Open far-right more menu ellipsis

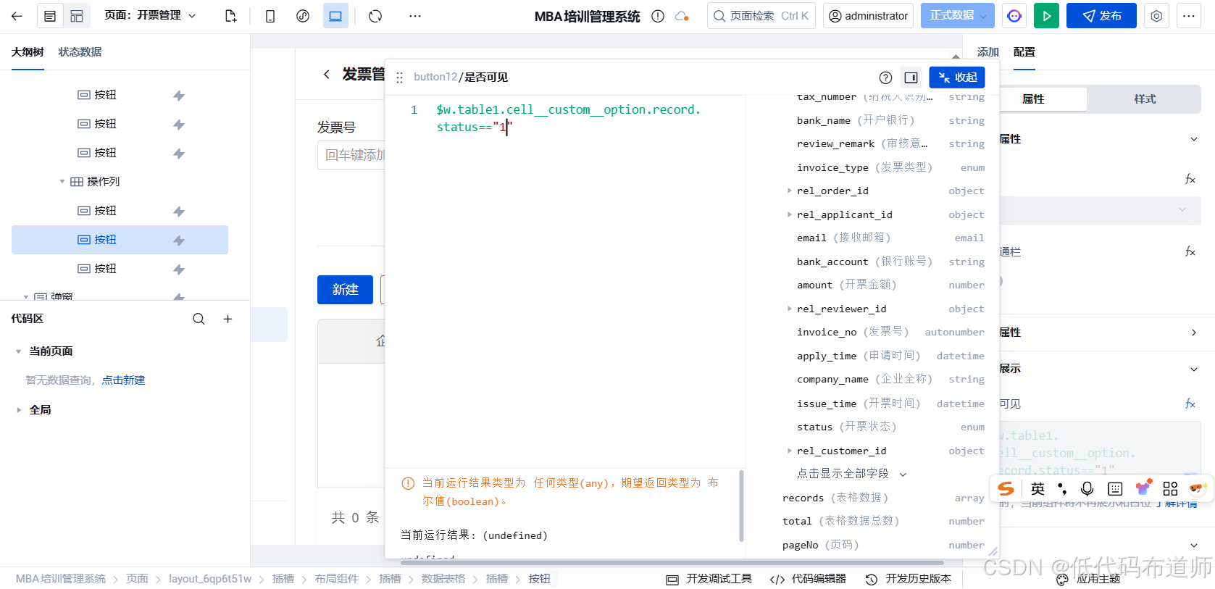1189,16
